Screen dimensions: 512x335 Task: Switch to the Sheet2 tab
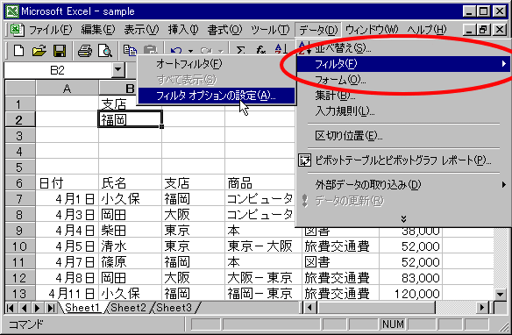[128, 308]
